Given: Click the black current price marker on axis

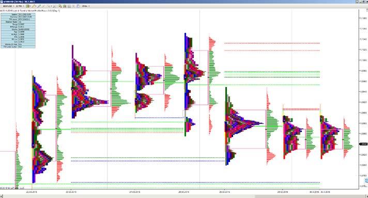Looking at the screenshot, I should pyautogui.click(x=363, y=144).
